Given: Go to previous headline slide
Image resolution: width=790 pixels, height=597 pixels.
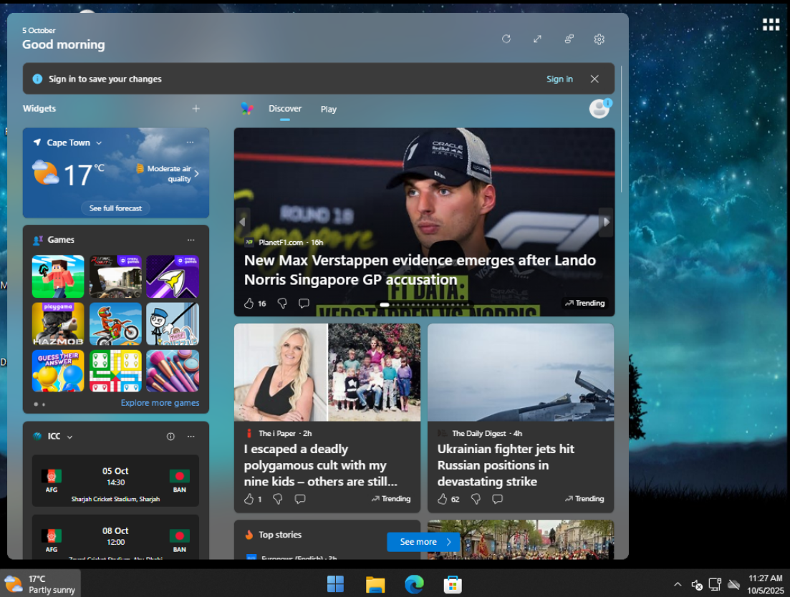Looking at the screenshot, I should (242, 221).
